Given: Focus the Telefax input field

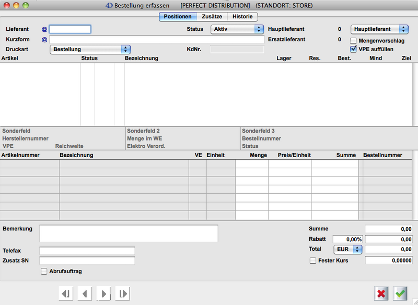Looking at the screenshot, I should [x=87, y=251].
